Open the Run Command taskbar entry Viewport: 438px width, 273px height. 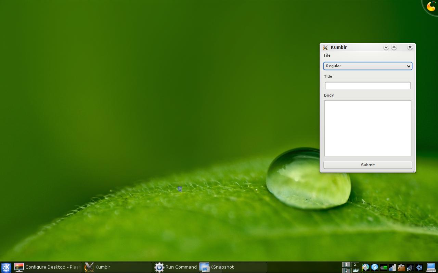[176, 267]
